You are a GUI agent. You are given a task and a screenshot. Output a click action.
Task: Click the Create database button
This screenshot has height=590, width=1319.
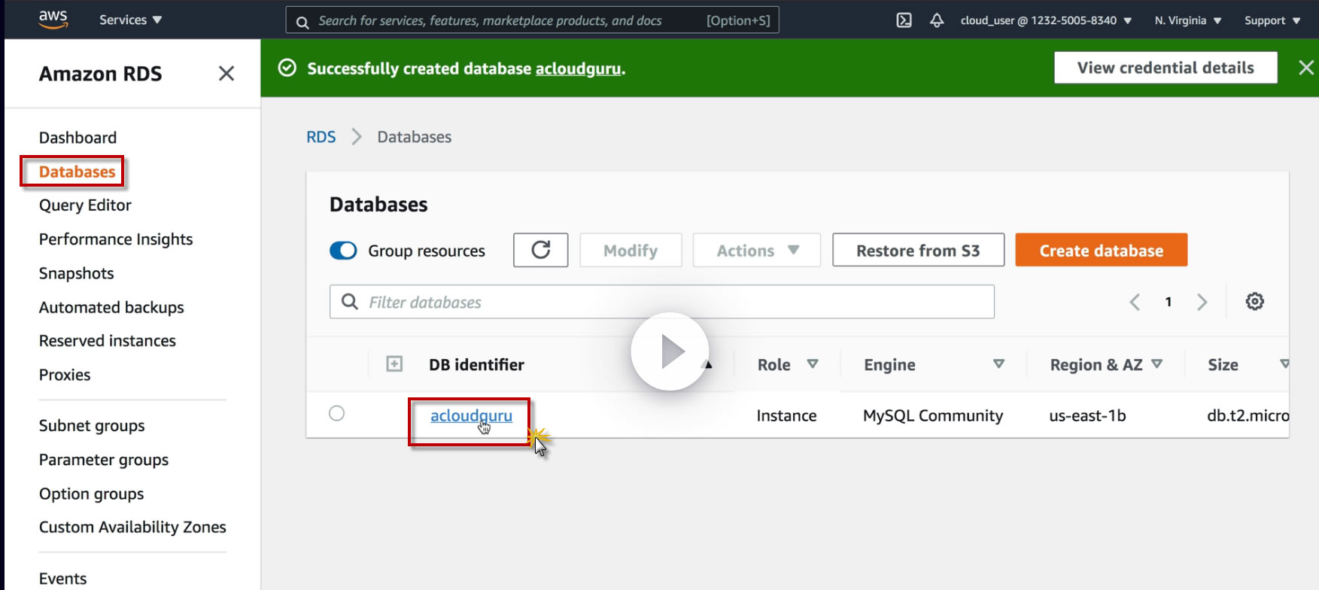[1101, 251]
